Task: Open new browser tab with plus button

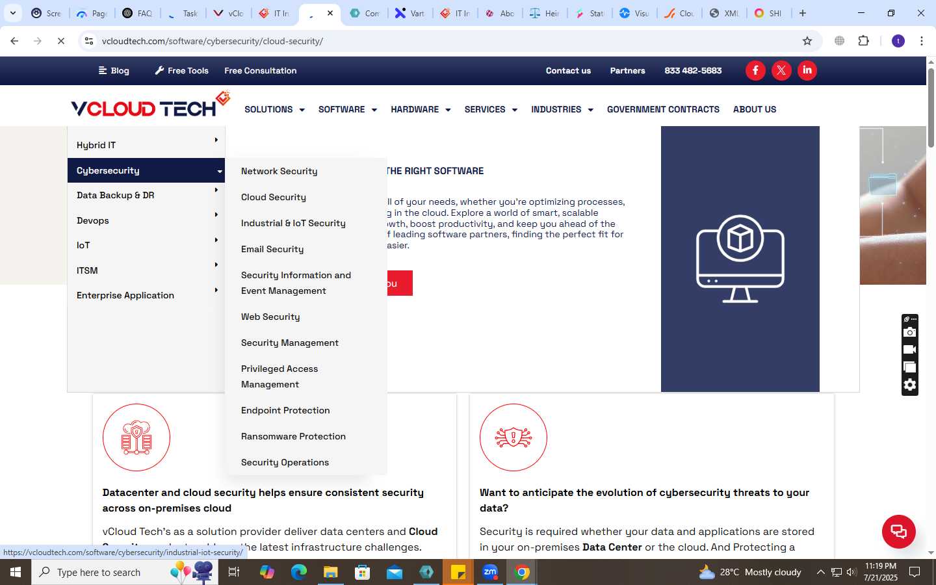Action: [803, 13]
